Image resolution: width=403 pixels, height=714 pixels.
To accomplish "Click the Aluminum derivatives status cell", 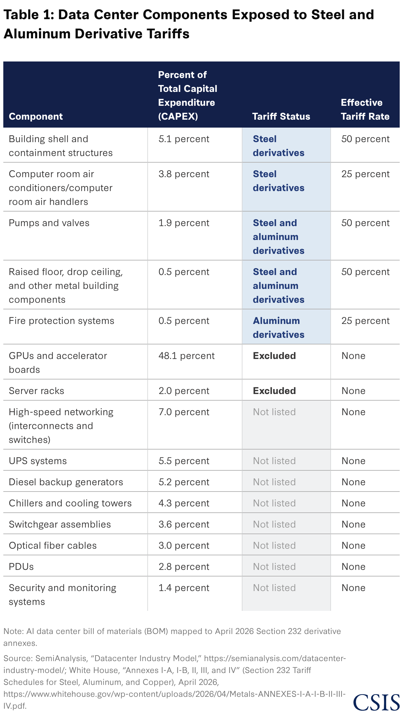I will pos(286,327).
